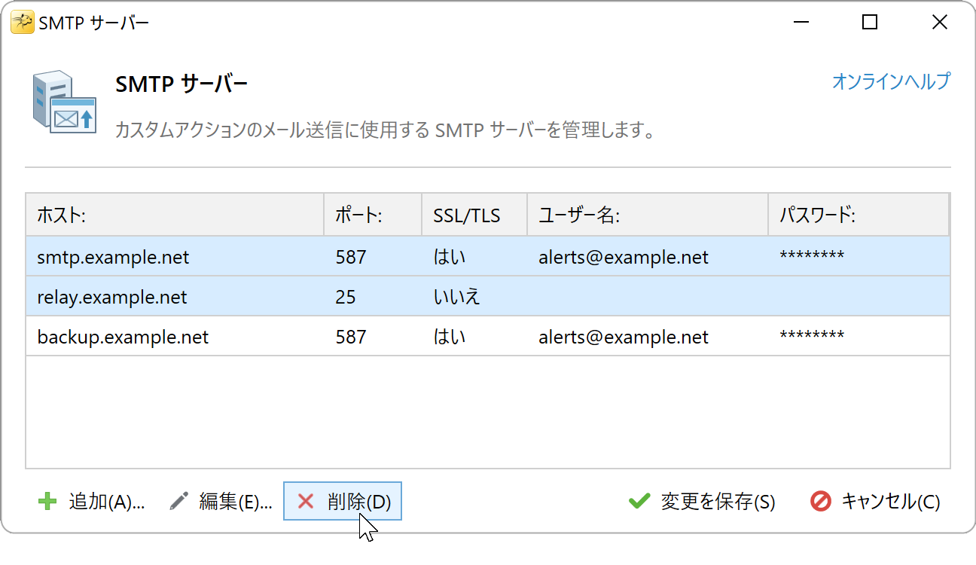Image resolution: width=976 pixels, height=565 pixels.
Task: Click the SSL/TLS column header
Action: [x=474, y=215]
